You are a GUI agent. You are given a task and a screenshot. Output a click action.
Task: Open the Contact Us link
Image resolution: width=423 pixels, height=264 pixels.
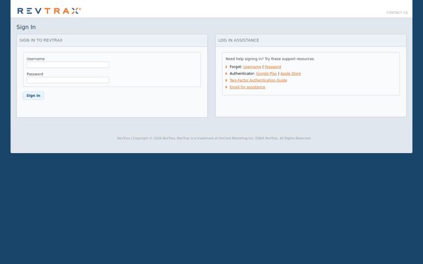click(397, 13)
